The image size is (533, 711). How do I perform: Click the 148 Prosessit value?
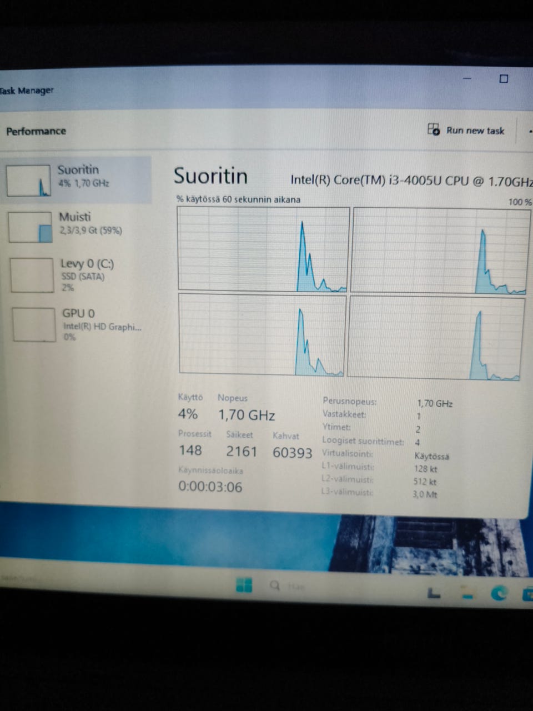click(190, 450)
